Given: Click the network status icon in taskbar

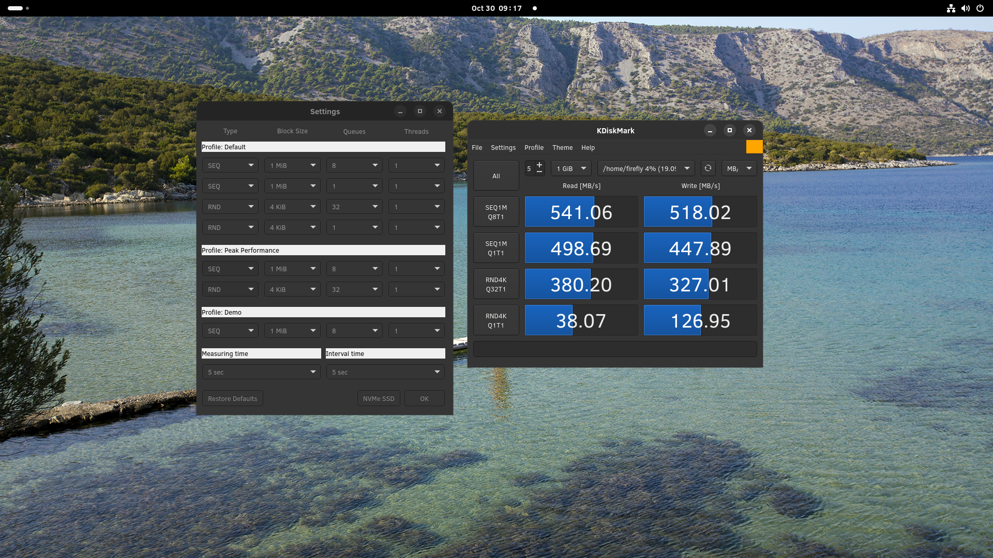Looking at the screenshot, I should pos(950,8).
